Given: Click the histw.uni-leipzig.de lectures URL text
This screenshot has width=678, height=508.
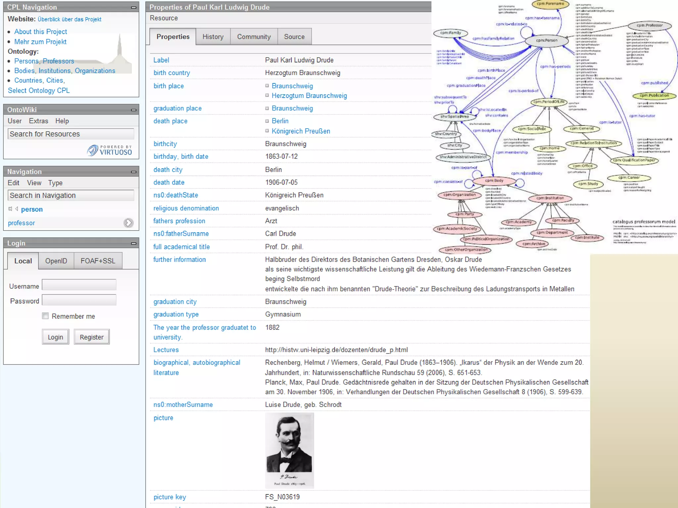Looking at the screenshot, I should (336, 350).
